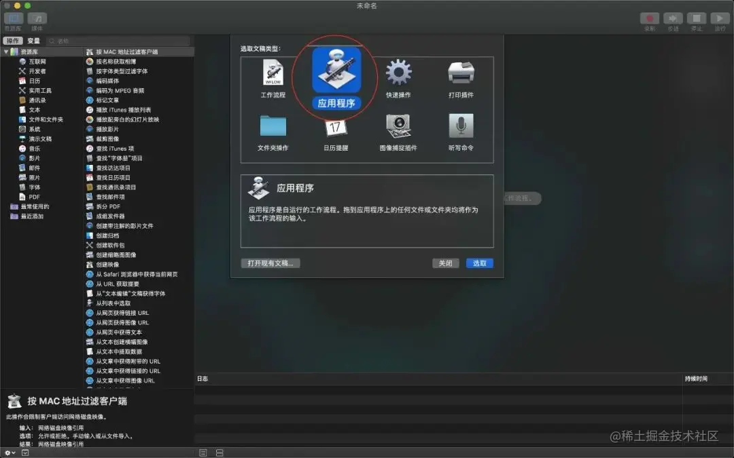This screenshot has height=458, width=734.
Task: Toggle the split view button below the log
Action: pos(219,452)
